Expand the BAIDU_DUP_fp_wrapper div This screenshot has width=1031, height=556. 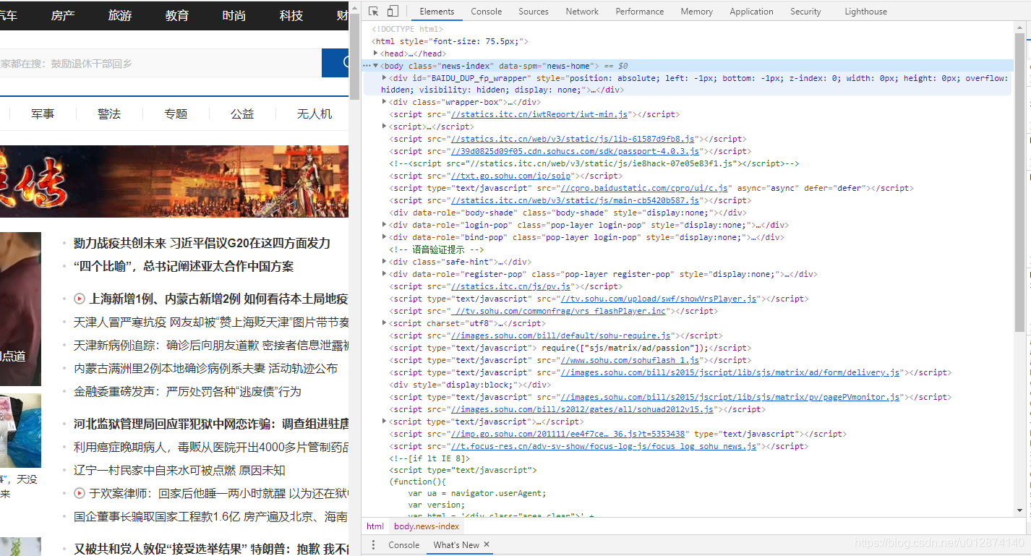[385, 78]
